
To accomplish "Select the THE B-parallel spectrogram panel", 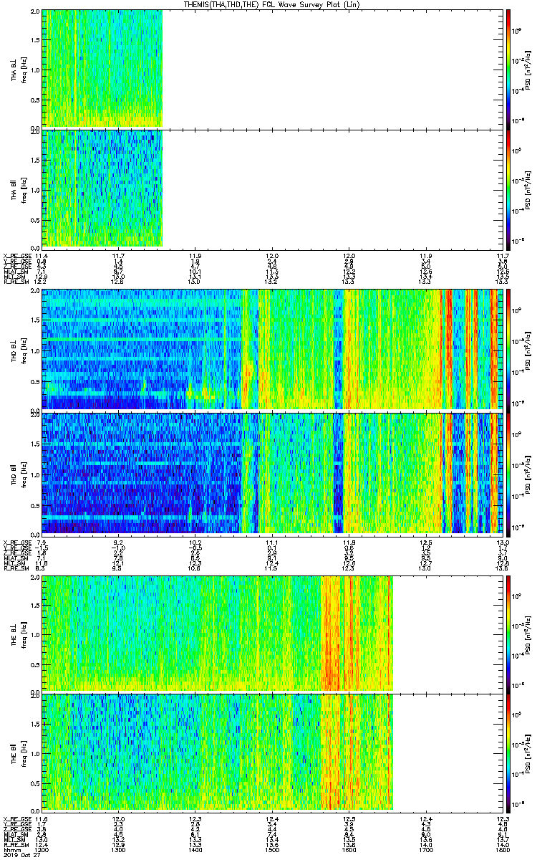I will (x=272, y=752).
